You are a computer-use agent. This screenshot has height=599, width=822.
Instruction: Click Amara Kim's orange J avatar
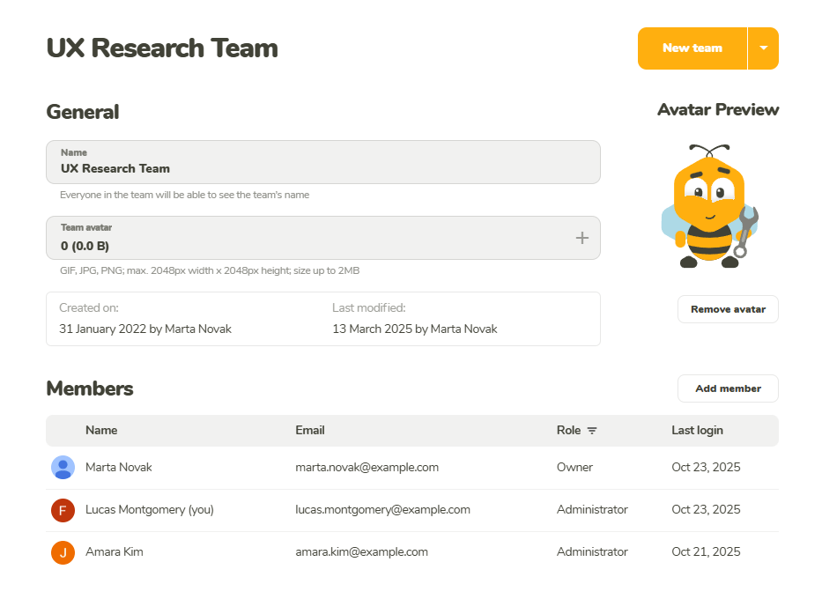click(x=63, y=552)
